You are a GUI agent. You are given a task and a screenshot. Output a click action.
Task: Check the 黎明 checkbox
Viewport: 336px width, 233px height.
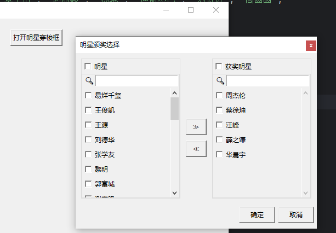(88, 169)
